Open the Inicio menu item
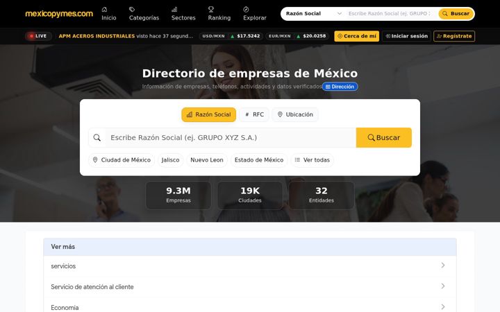Screen dimensions: 500x312 109,14
